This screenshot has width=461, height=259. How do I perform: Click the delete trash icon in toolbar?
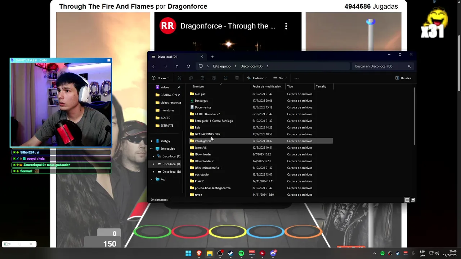tap(237, 78)
